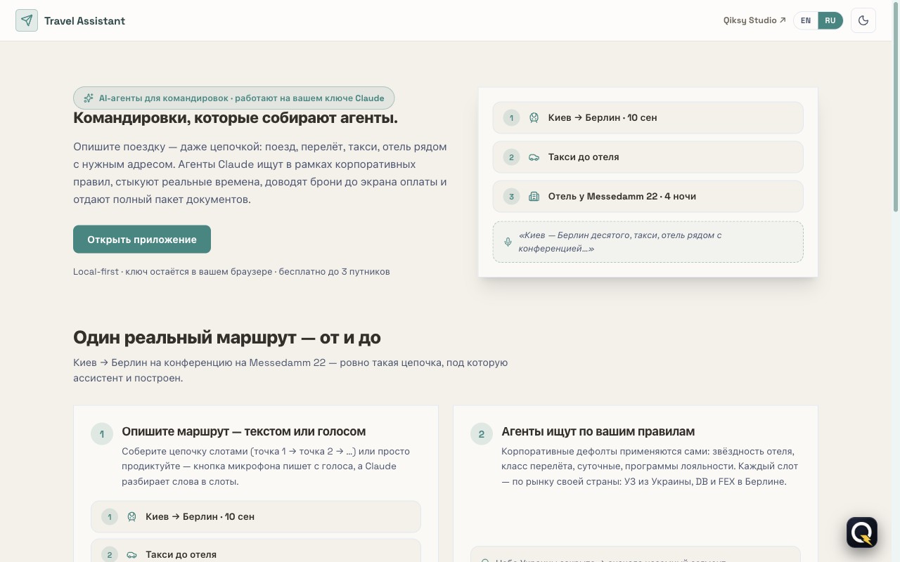The width and height of the screenshot is (900, 562).
Task: Click the hotel icon beside Отель у Messedamm 22
Action: tap(534, 196)
